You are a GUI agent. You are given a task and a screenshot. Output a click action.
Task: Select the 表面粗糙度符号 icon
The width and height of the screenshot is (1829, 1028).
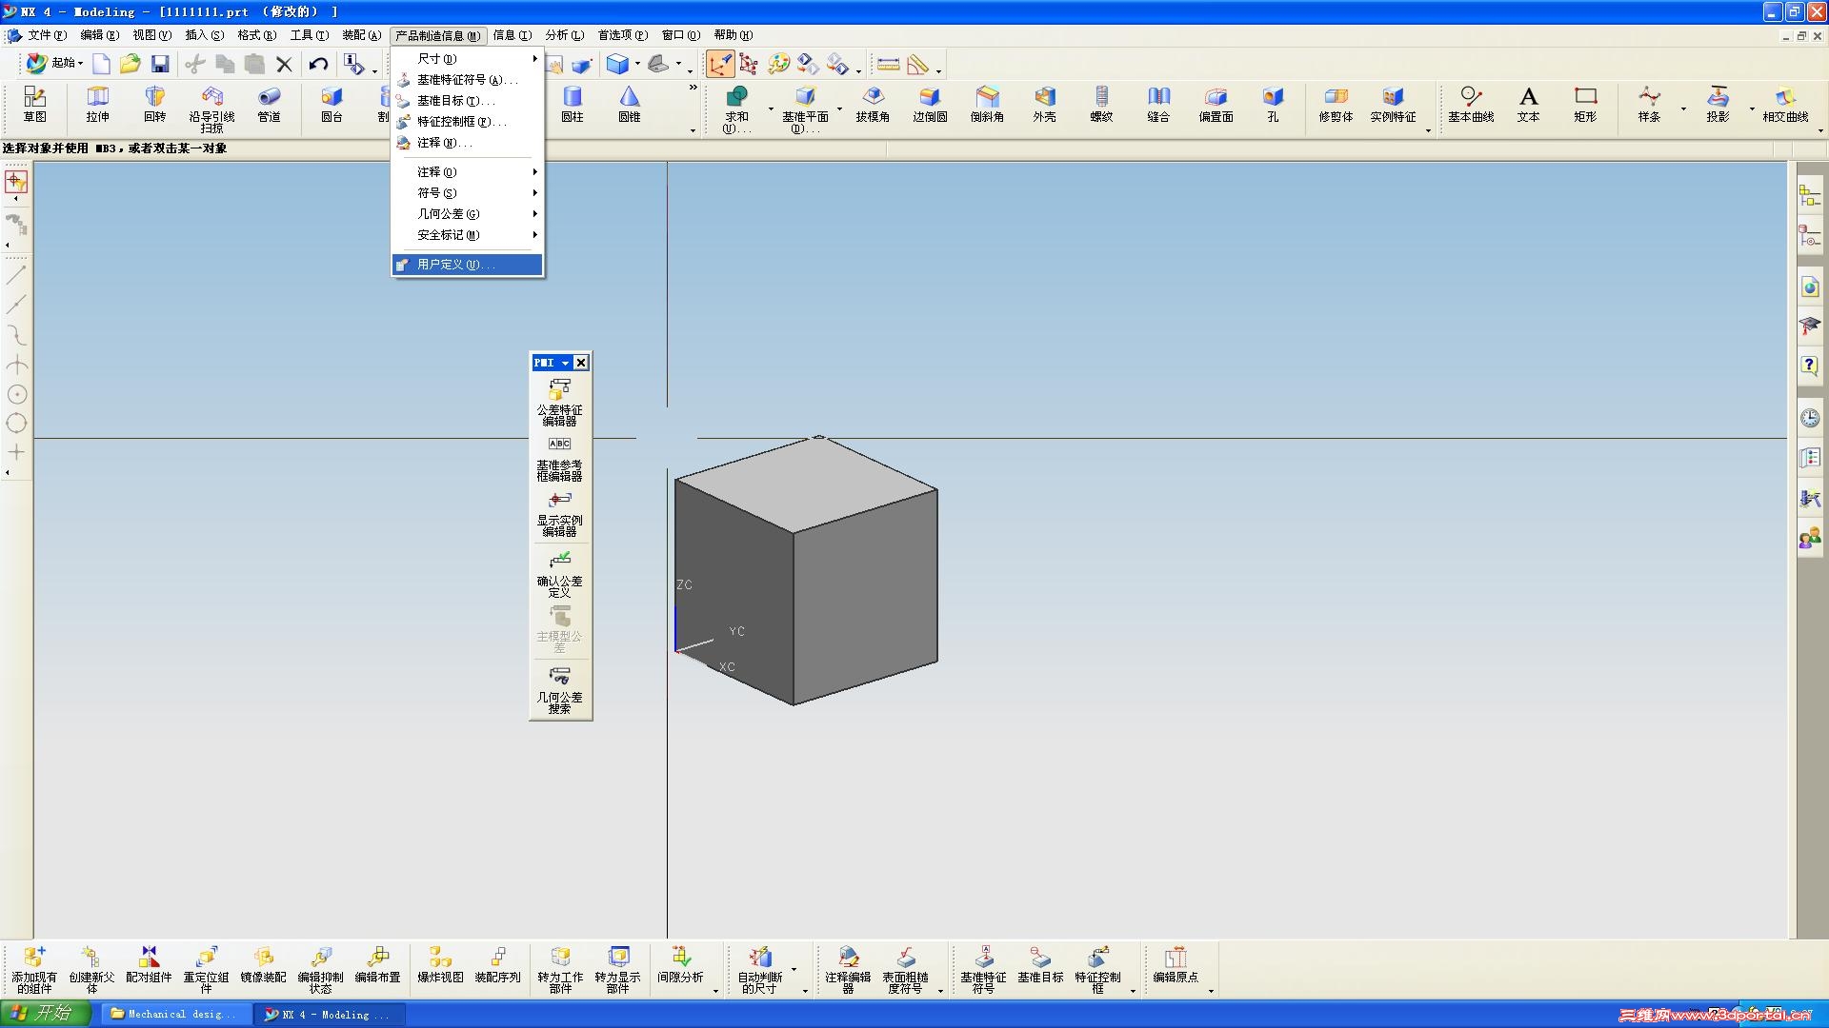point(905,958)
